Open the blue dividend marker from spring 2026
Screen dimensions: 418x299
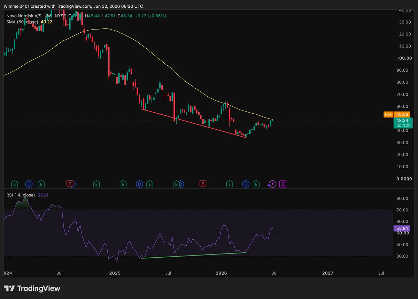pos(246,184)
